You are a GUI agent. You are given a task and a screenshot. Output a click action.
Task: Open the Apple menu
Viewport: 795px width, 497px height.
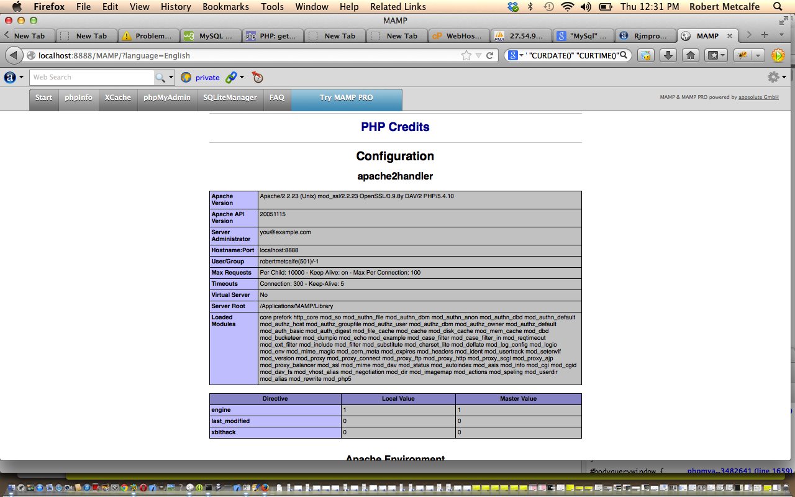point(16,7)
